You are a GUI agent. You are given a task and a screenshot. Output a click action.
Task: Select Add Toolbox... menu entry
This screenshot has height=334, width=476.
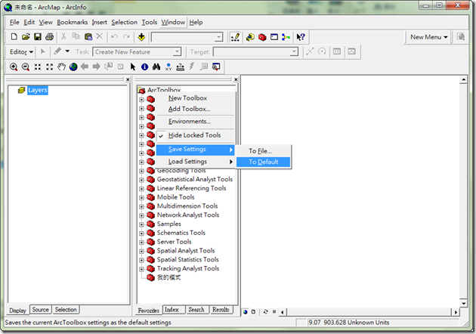click(x=195, y=109)
